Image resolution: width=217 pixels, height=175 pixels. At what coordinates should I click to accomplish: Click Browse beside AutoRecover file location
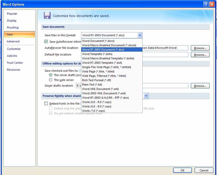pyautogui.click(x=200, y=48)
